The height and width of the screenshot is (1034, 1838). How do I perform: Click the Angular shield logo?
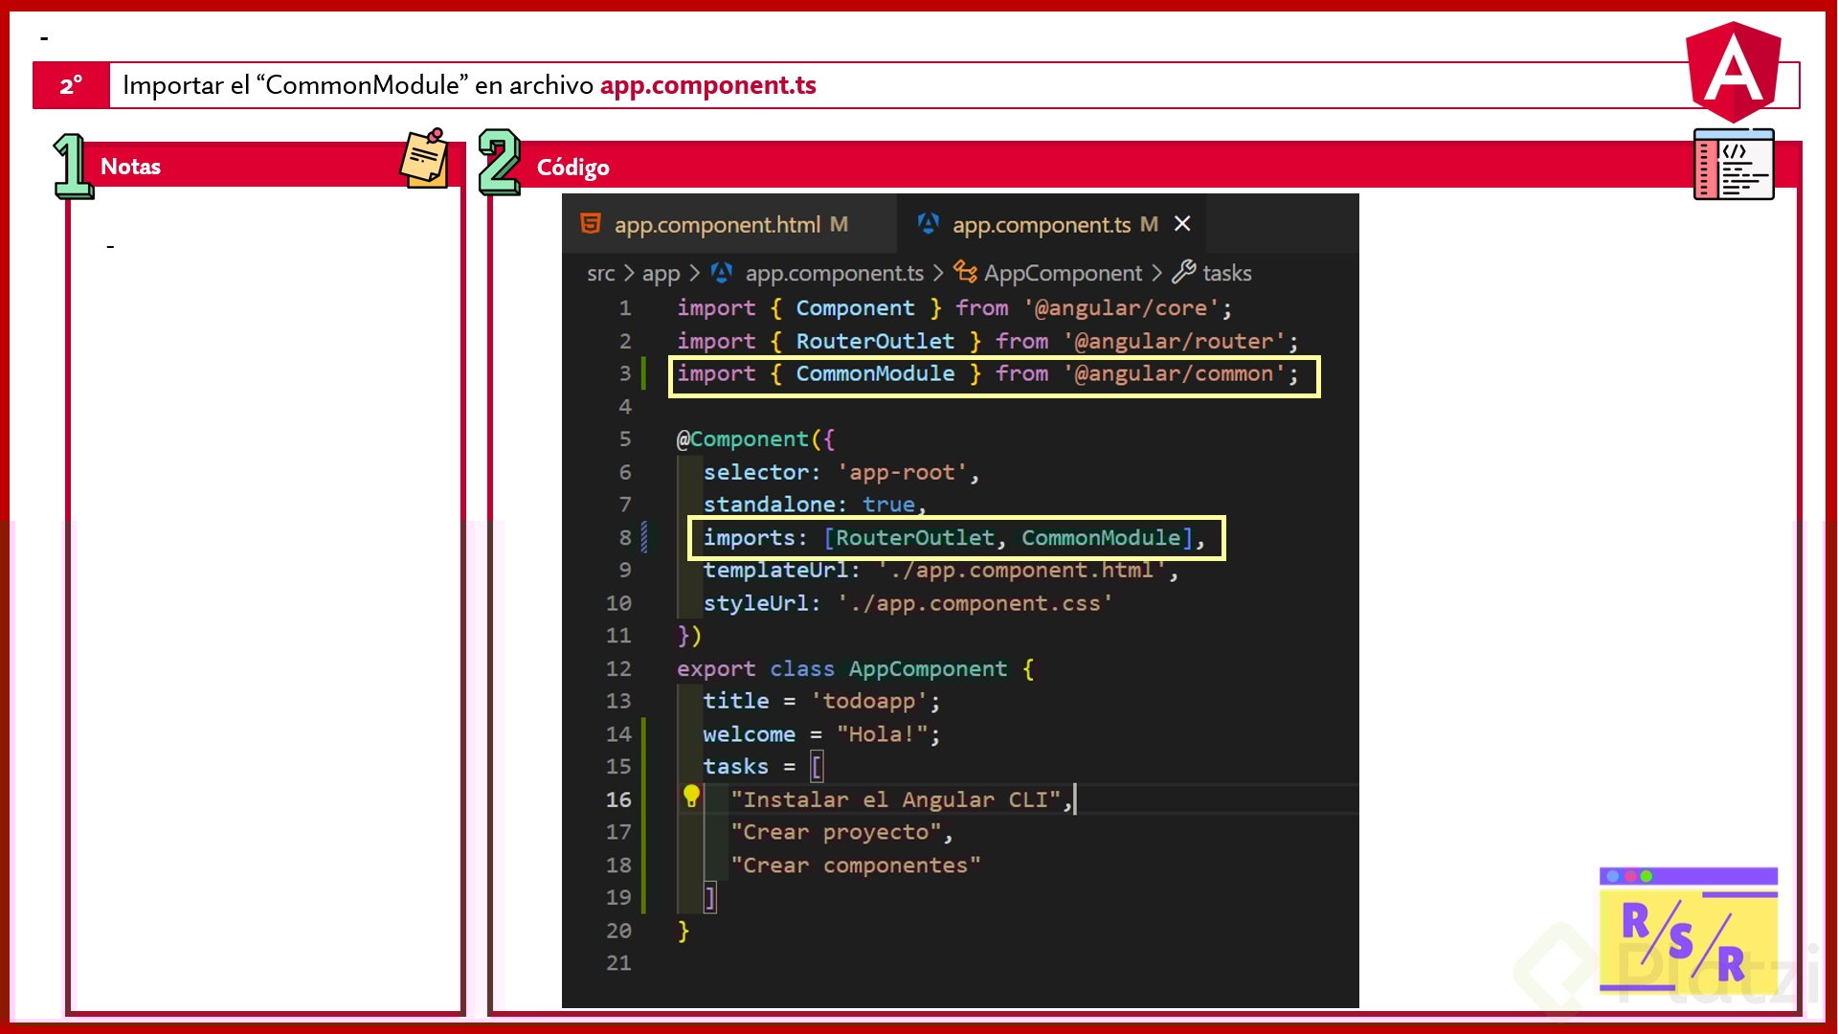pyautogui.click(x=1733, y=72)
